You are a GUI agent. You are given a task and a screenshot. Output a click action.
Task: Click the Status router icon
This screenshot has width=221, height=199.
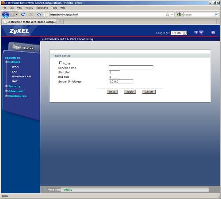[x=17, y=46]
